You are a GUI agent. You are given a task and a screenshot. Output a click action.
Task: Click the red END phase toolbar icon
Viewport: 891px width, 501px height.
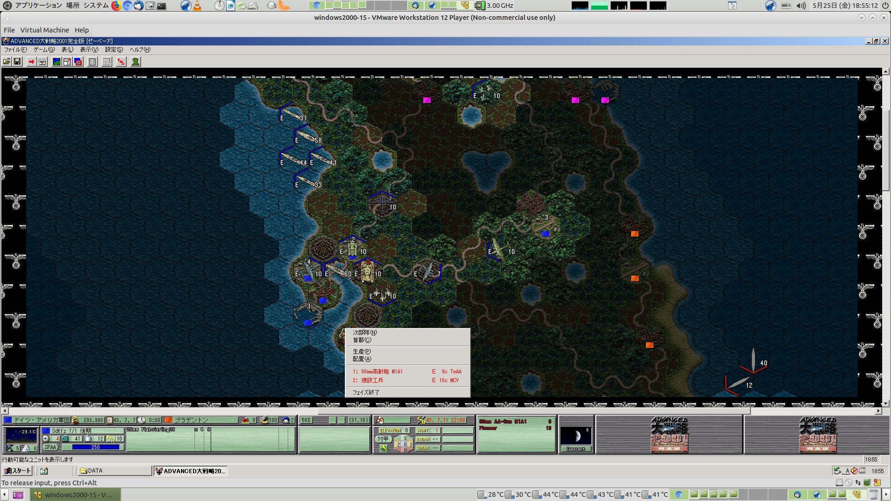click(121, 62)
